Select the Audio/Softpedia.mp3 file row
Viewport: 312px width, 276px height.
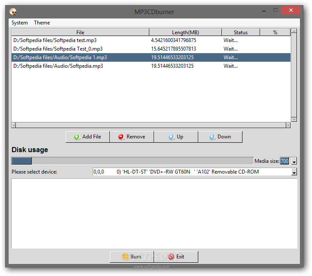pyautogui.click(x=151, y=66)
